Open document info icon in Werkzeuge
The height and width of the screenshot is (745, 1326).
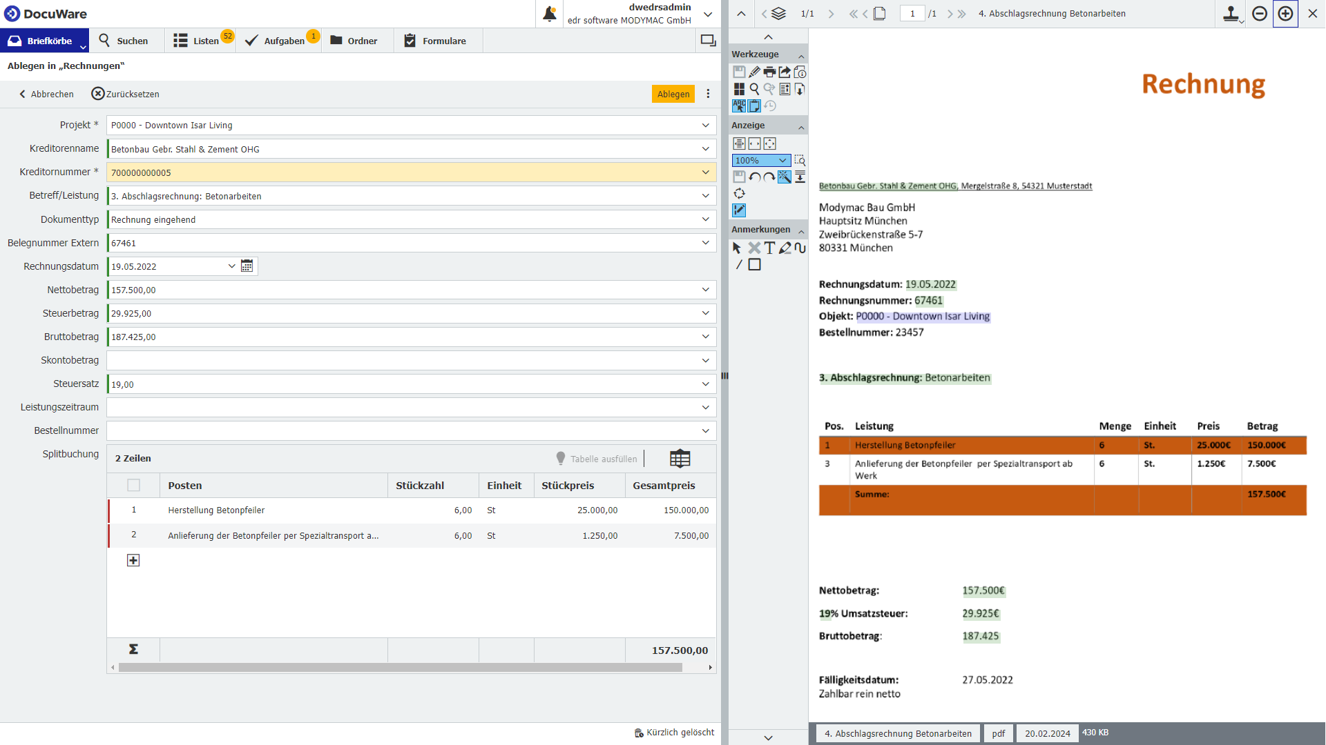(800, 72)
